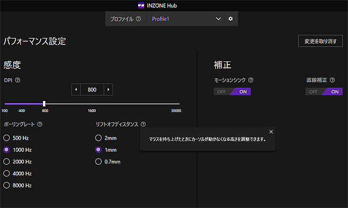
Task: Decrease DPI with the left arrow
Action: pyautogui.click(x=76, y=90)
